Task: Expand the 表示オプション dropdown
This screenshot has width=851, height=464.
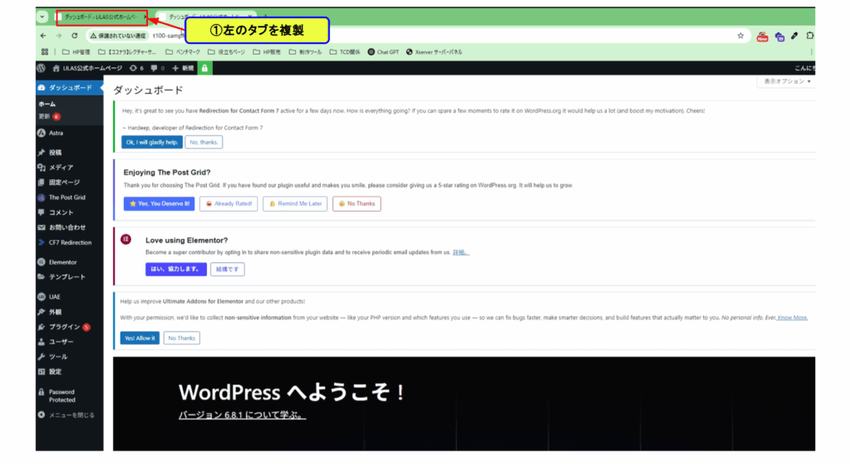Action: point(787,81)
